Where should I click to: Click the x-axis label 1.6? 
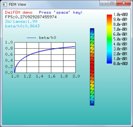point(52,76)
